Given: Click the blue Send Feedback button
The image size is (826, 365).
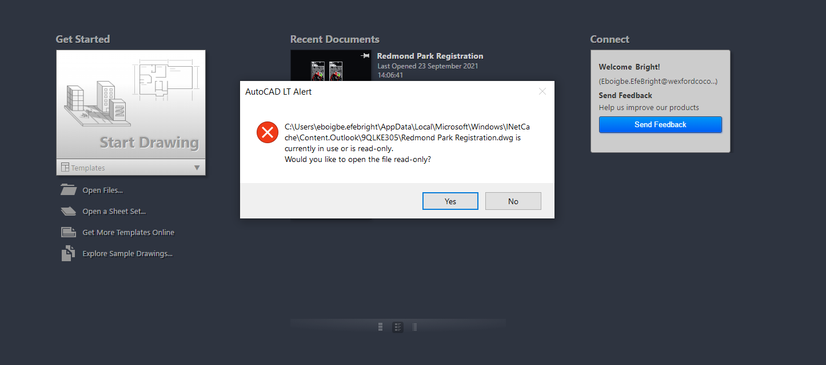Looking at the screenshot, I should click(660, 124).
